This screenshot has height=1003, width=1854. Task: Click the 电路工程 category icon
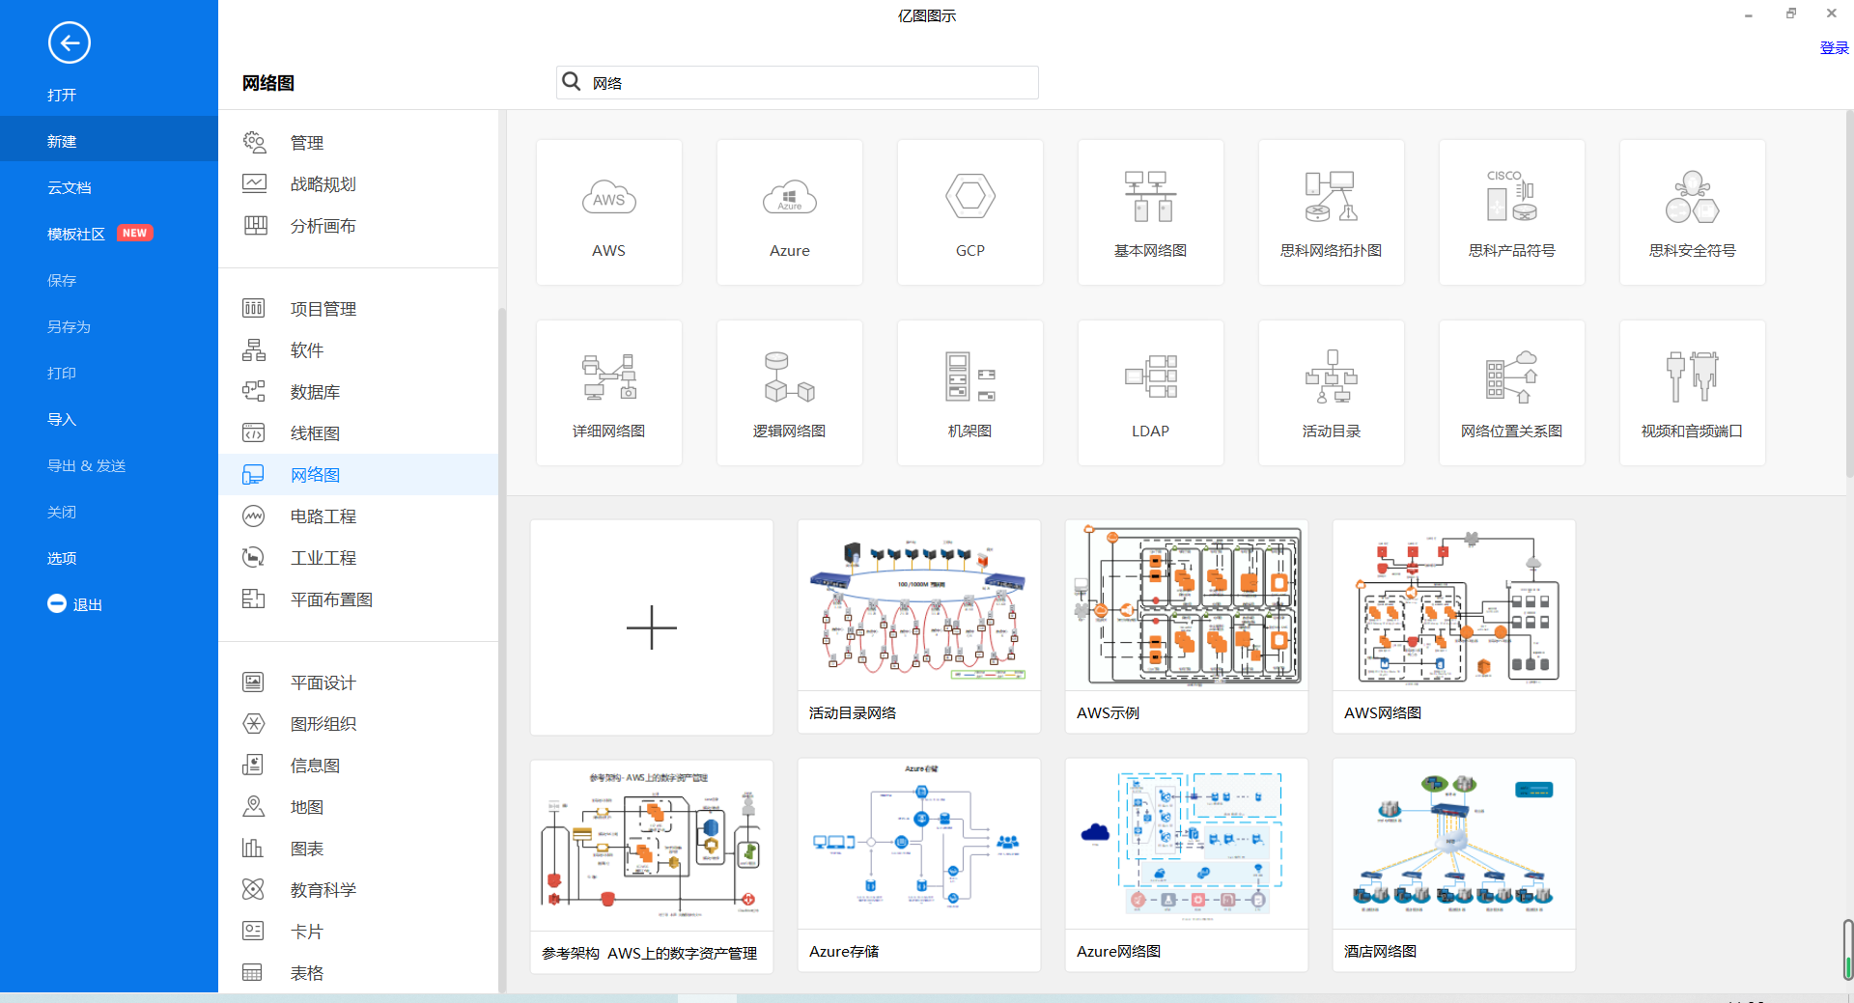[254, 515]
